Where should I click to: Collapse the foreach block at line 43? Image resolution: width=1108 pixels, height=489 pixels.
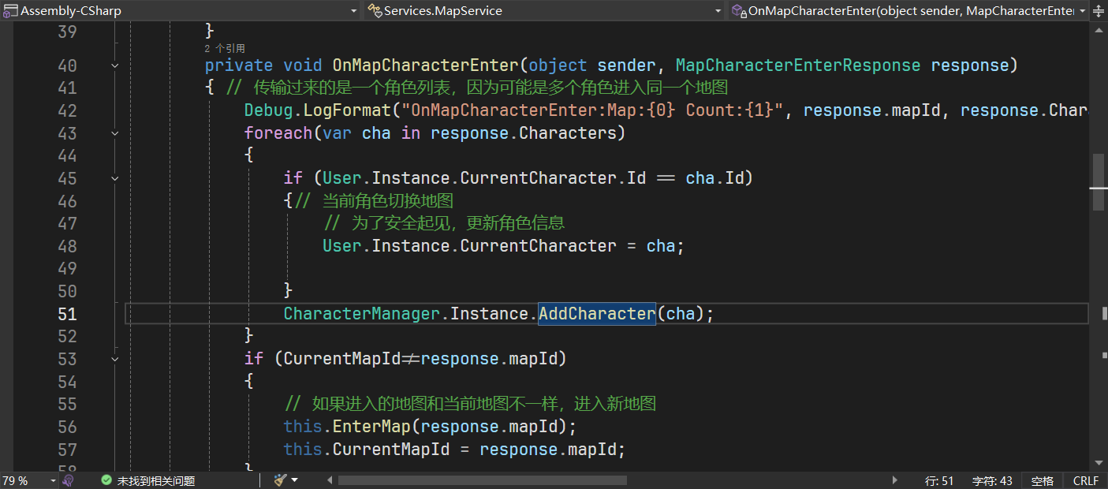point(115,133)
